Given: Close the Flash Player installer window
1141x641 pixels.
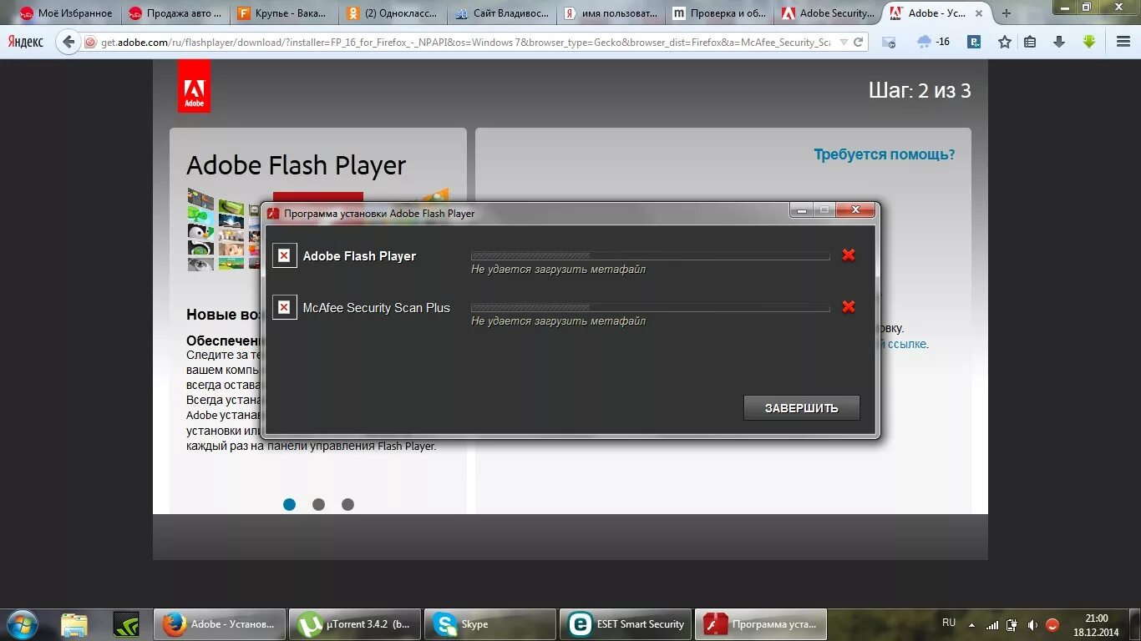Looking at the screenshot, I should coord(854,210).
